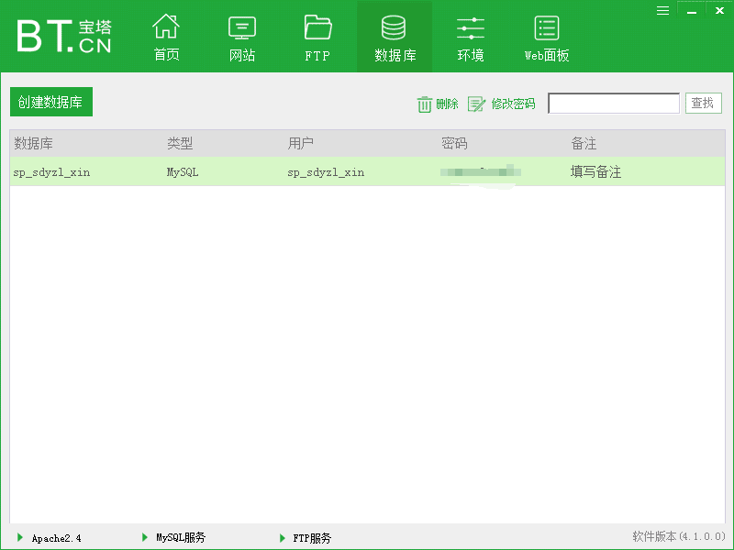This screenshot has width=734, height=550.
Task: Open the 首页 home tab
Action: tap(167, 37)
